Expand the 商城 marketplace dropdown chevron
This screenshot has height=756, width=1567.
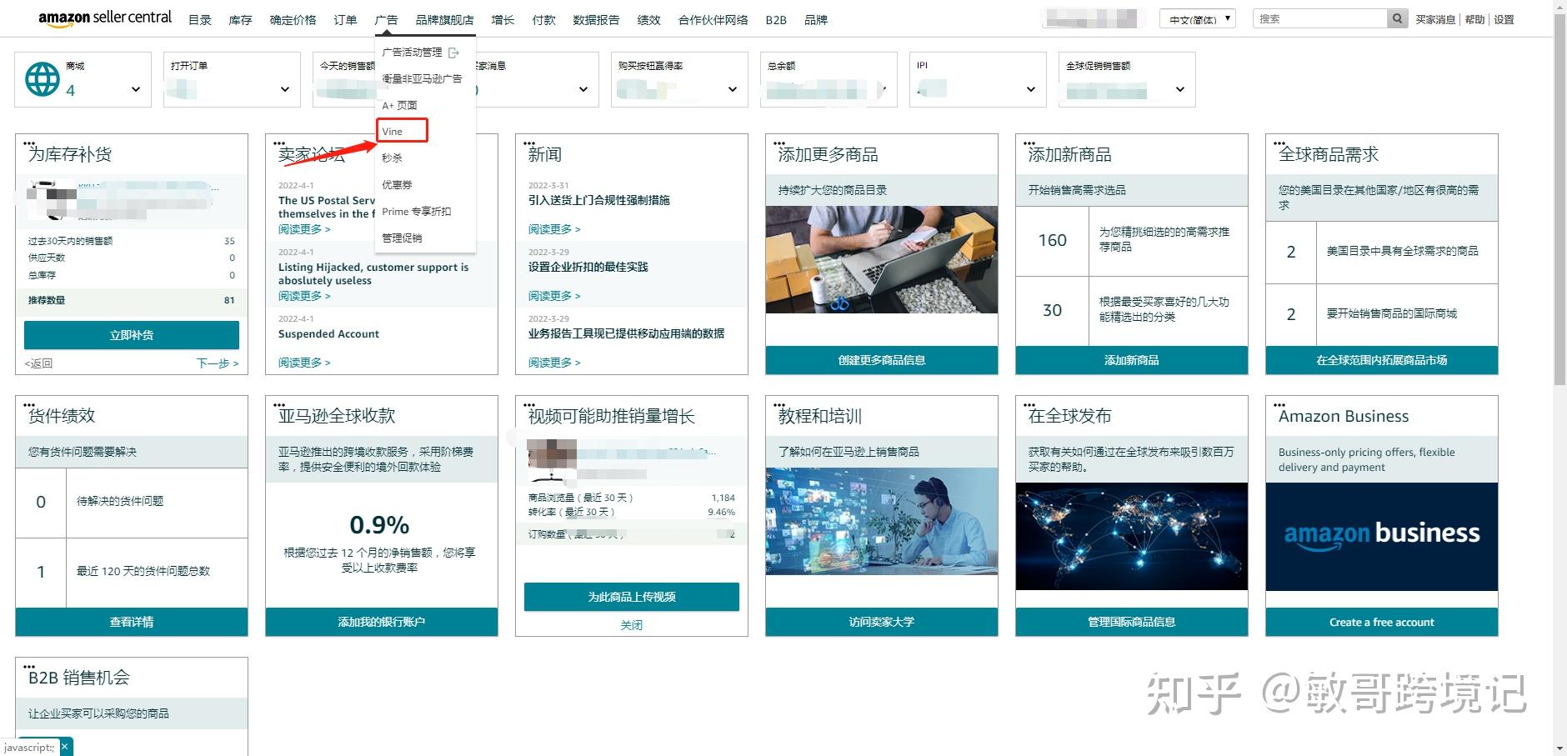point(136,89)
